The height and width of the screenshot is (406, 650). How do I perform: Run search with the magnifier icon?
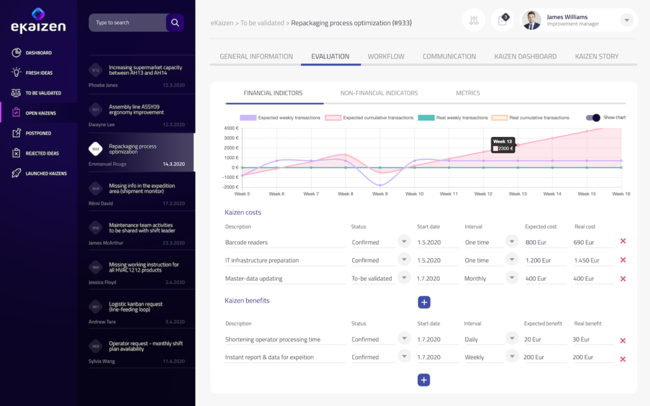[x=175, y=22]
